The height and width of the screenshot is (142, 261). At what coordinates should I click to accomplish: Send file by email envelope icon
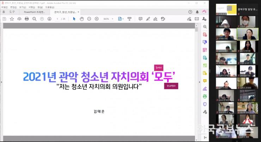(x=197, y=19)
